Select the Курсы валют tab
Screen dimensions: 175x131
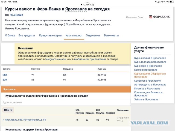(74, 35)
